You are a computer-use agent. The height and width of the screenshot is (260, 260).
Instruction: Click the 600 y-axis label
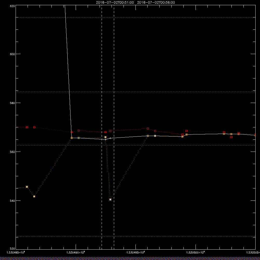pyautogui.click(x=12, y=54)
